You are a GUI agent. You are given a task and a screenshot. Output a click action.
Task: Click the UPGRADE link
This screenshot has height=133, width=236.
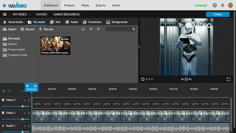point(201,6)
